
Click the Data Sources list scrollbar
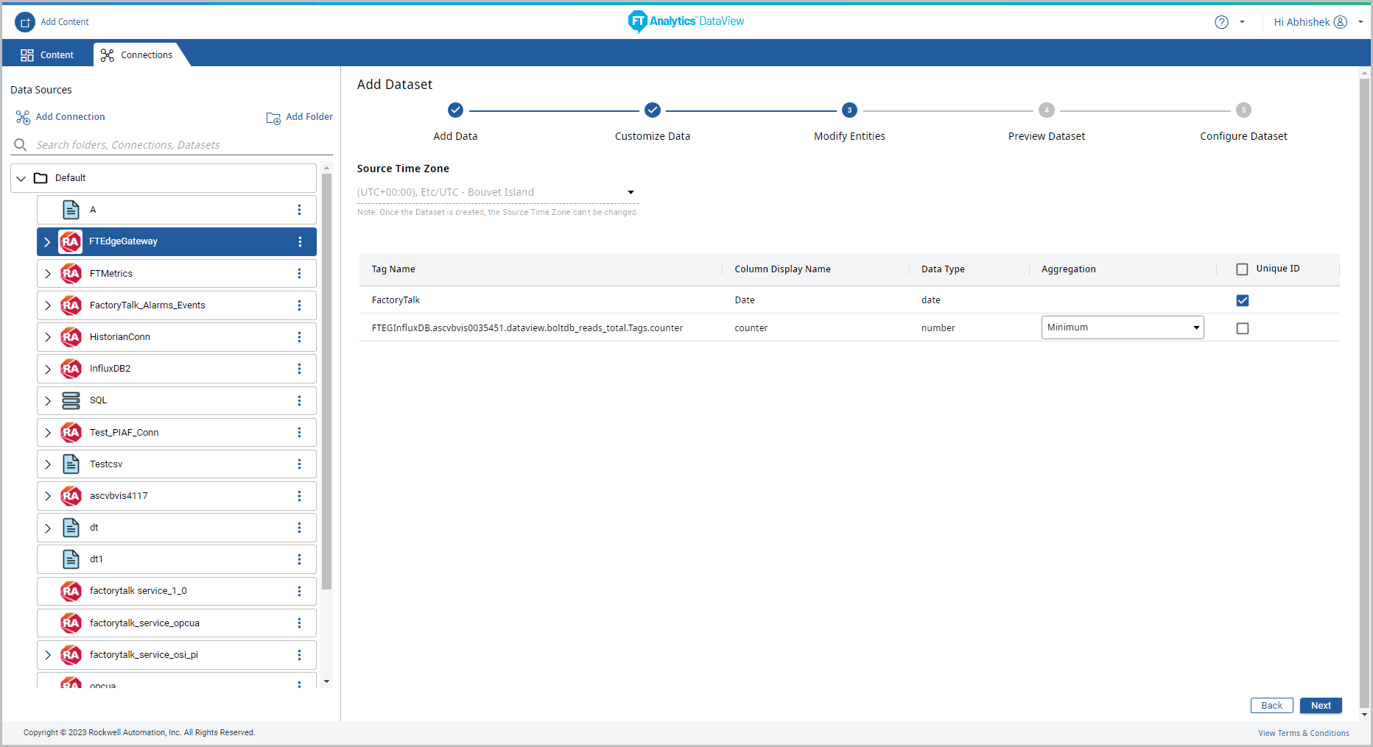coord(326,383)
